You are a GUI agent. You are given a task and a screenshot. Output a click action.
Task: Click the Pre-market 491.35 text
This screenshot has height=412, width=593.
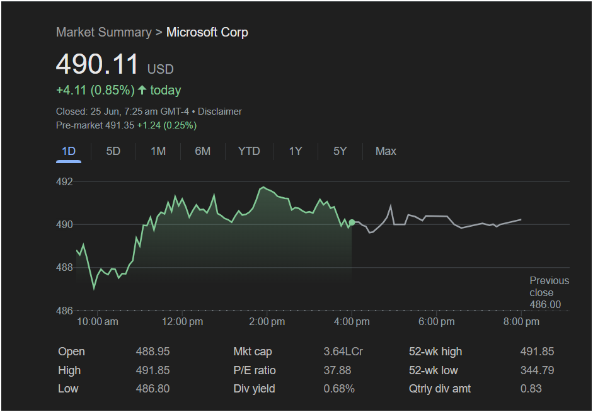(x=95, y=125)
